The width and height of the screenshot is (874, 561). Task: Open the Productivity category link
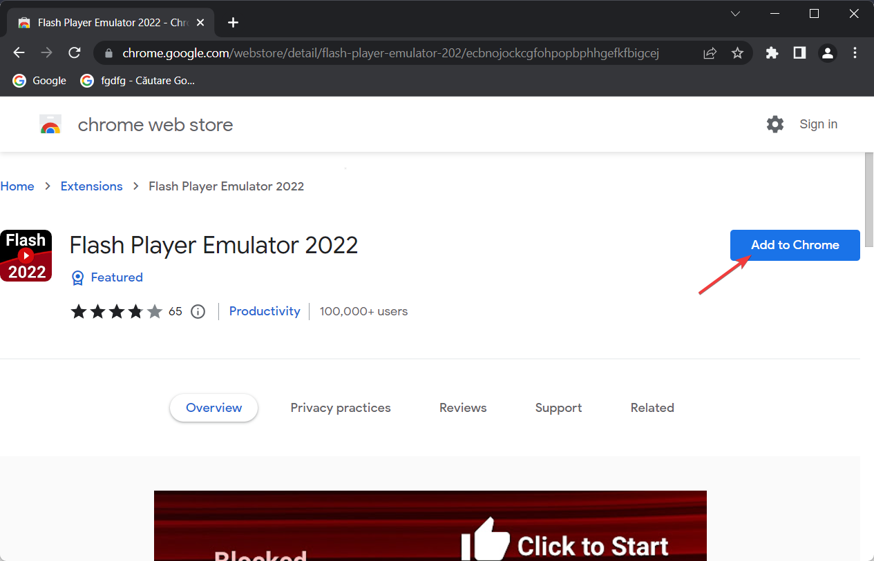[x=265, y=311]
